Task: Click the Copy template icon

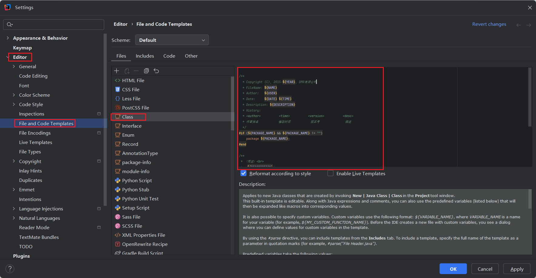Action: (x=146, y=71)
